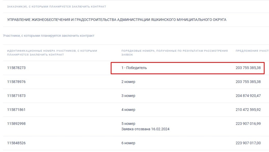Click the "Заявка отозвана 16.02.2024" note
The image size is (269, 152).
tap(145, 129)
